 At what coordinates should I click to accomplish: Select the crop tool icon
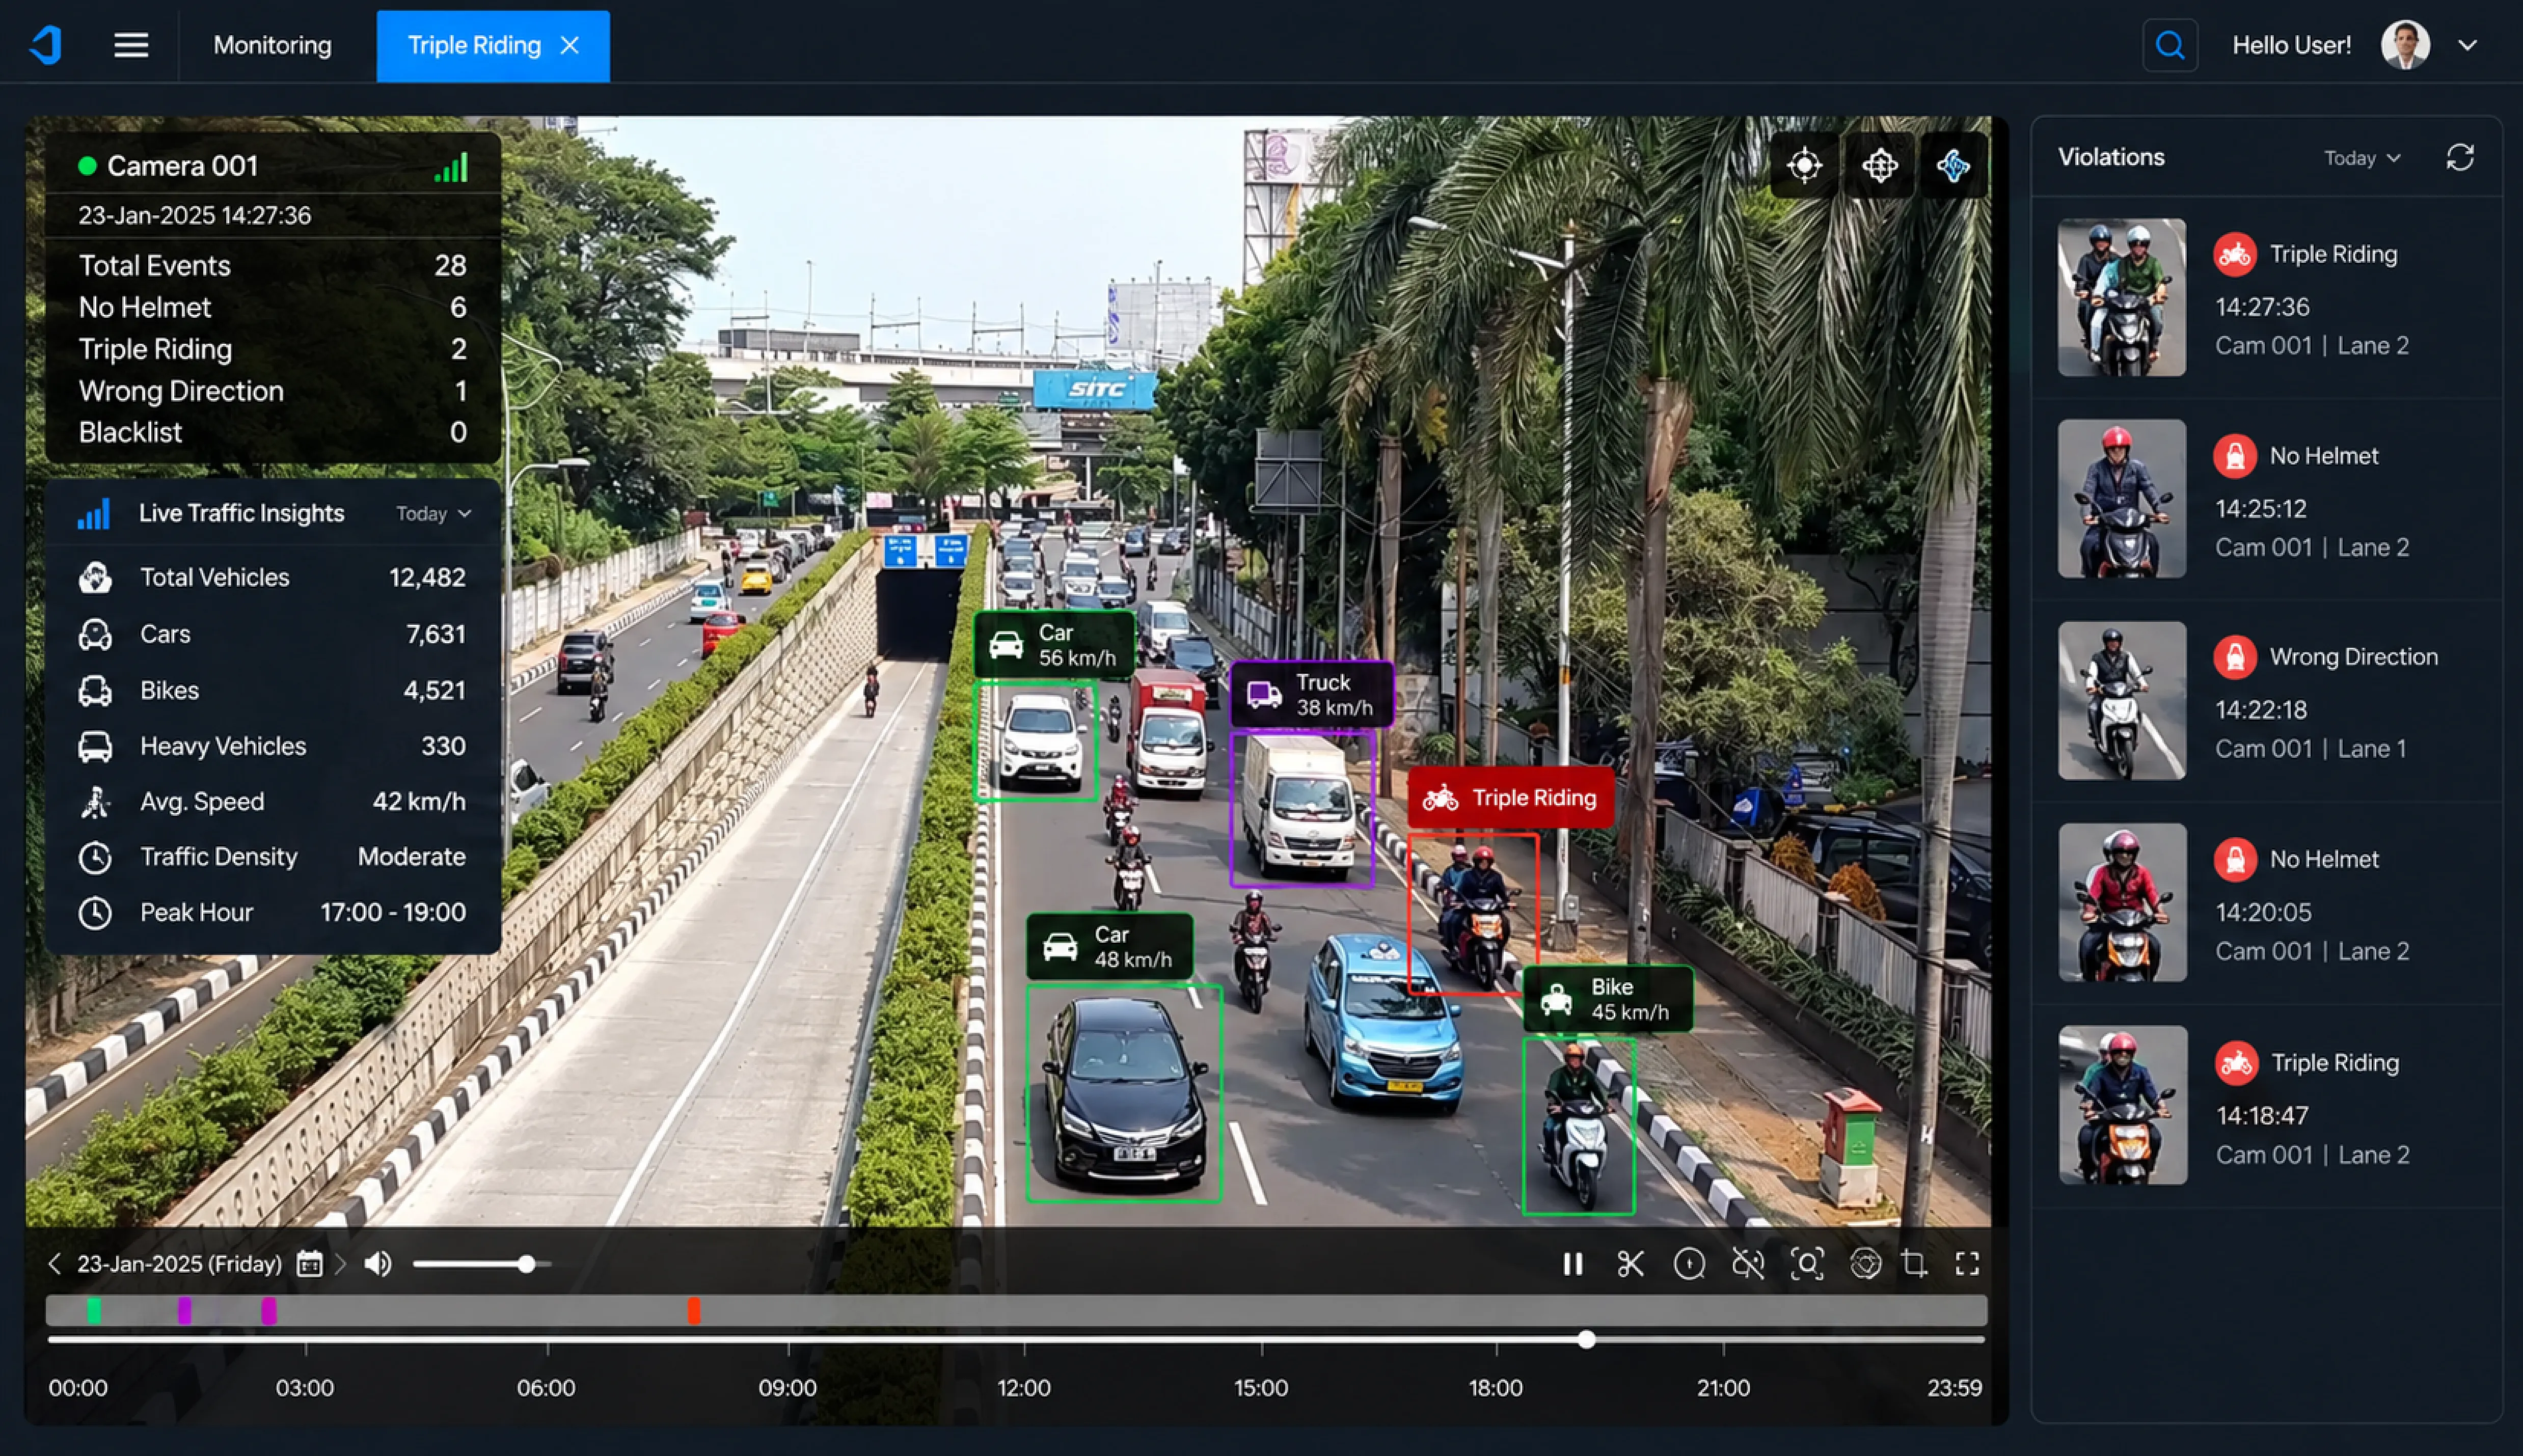coord(1914,1264)
